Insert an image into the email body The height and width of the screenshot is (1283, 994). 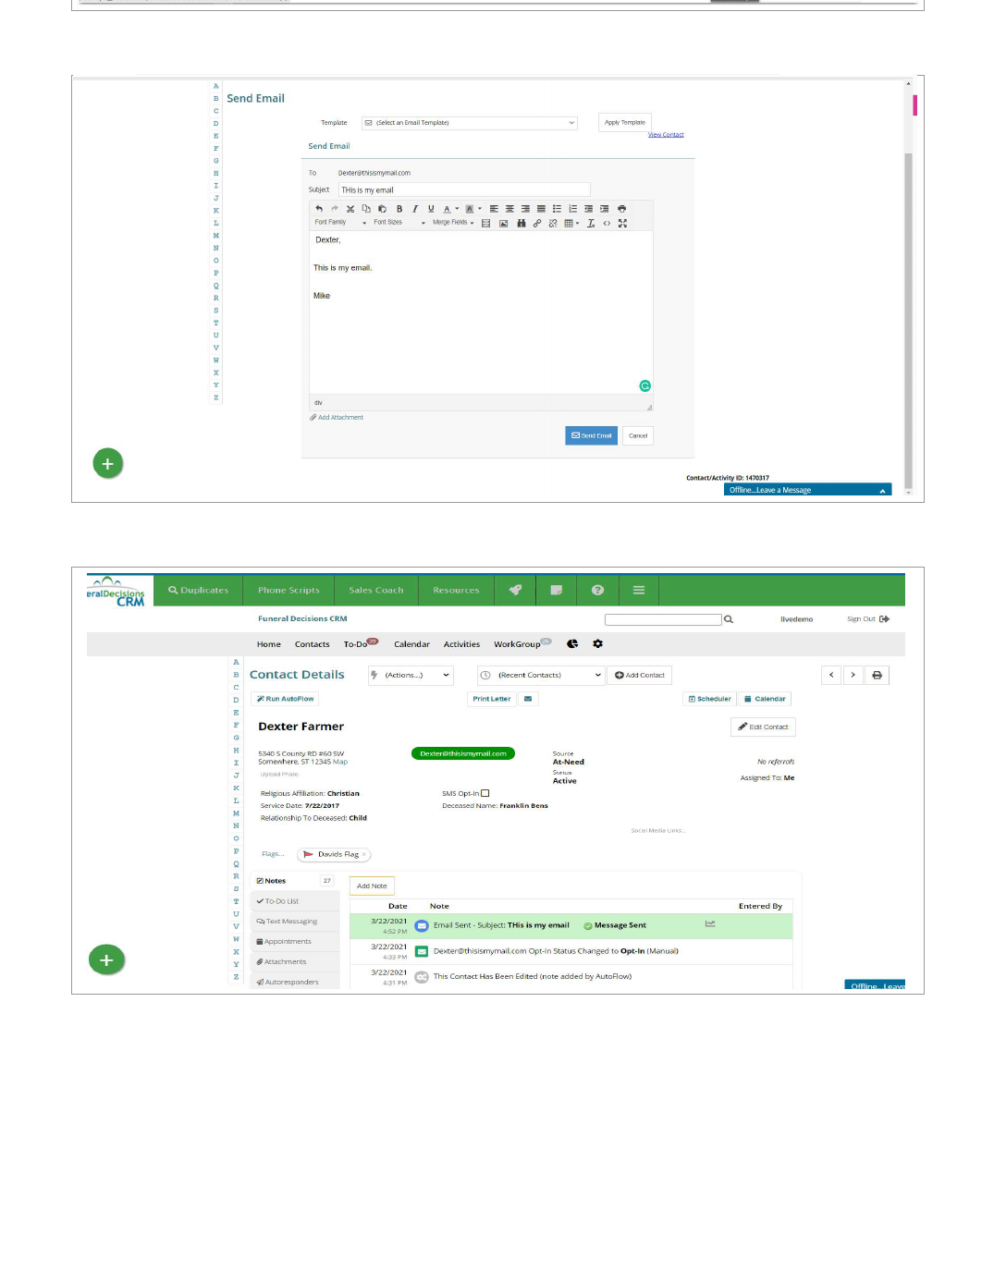tap(504, 224)
